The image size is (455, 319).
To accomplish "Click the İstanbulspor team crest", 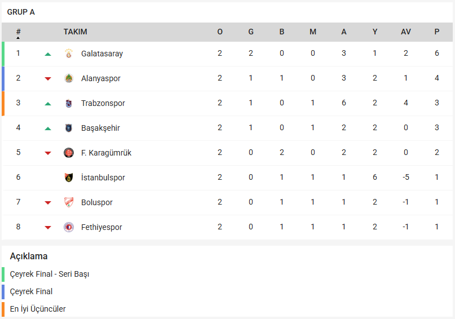I will click(69, 178).
